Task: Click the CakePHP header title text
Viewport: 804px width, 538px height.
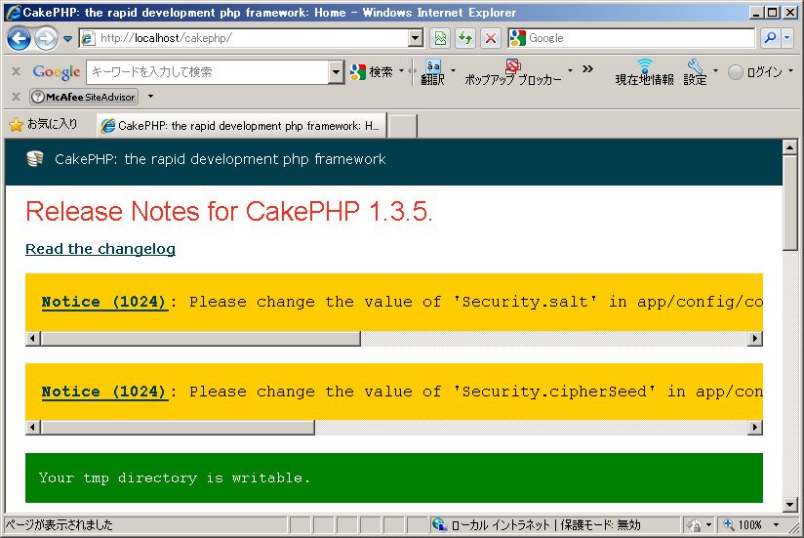Action: (221, 159)
